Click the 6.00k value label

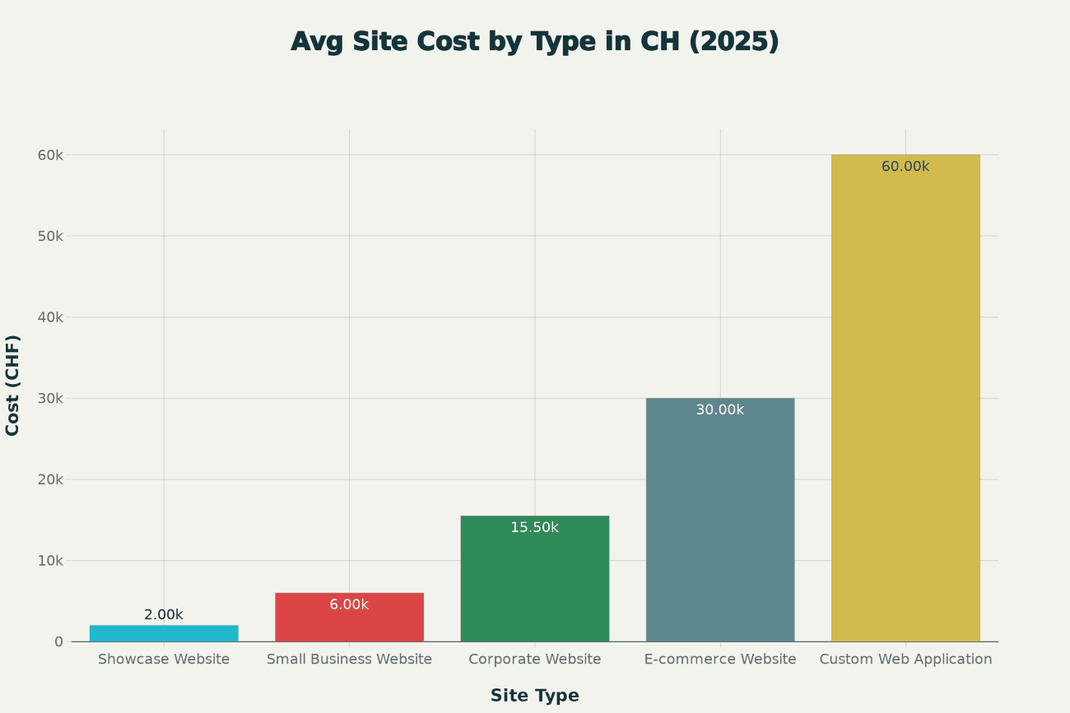click(x=349, y=604)
